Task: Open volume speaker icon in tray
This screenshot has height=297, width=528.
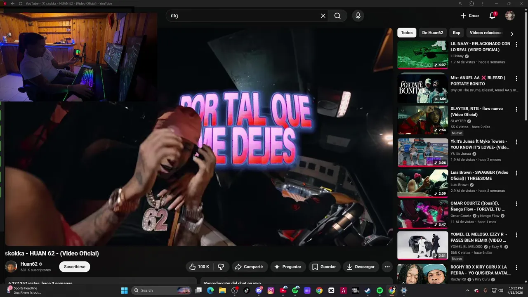Action: pyautogui.click(x=501, y=290)
